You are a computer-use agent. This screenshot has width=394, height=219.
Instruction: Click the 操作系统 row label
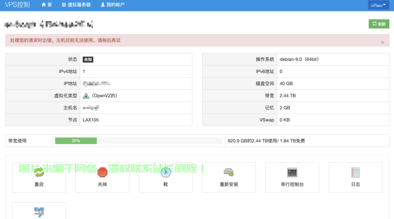pos(265,60)
